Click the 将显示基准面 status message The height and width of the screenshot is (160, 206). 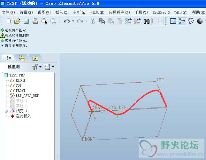[x=14, y=46]
